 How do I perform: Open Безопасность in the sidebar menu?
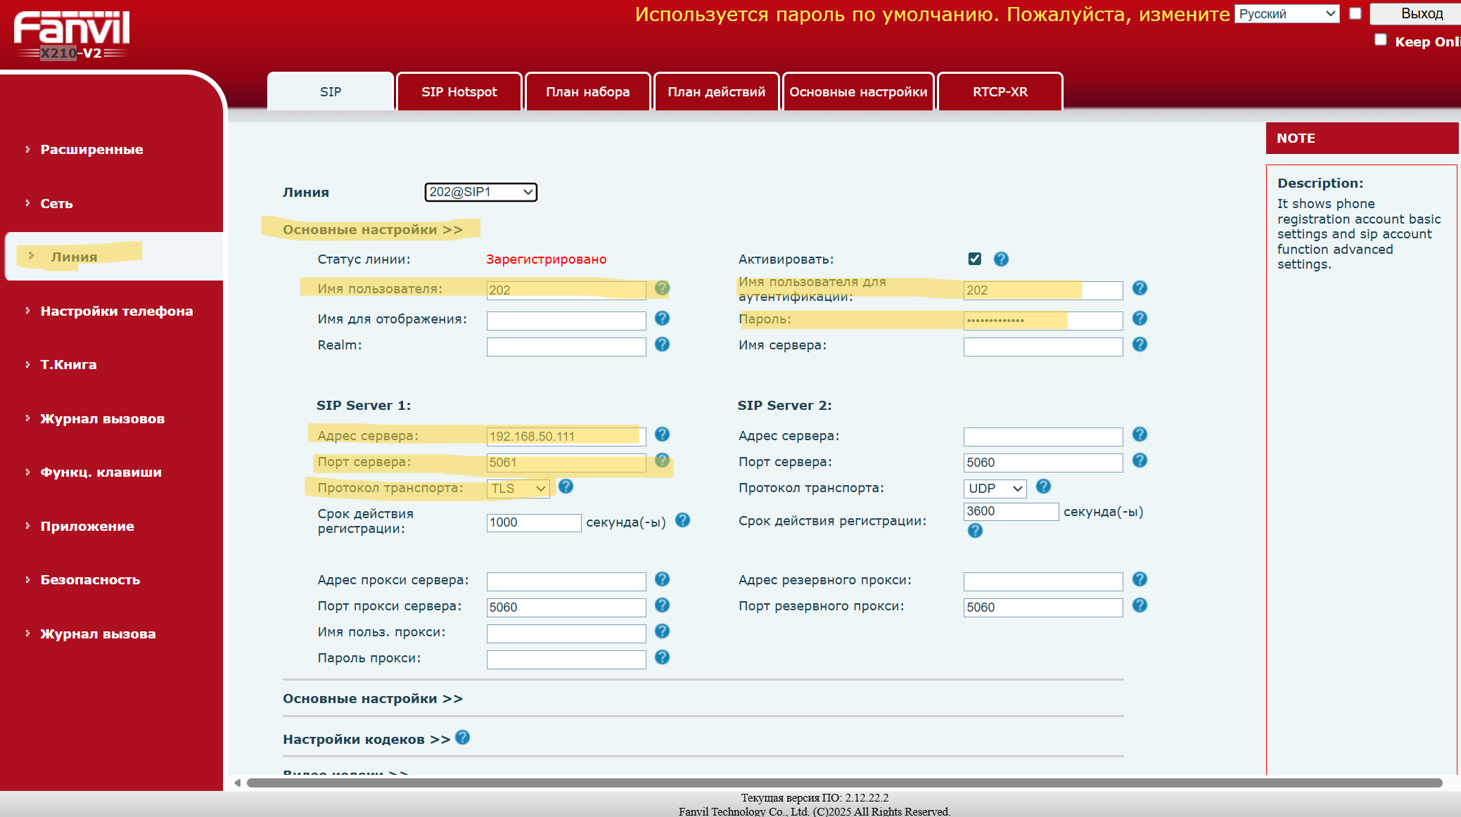(90, 580)
